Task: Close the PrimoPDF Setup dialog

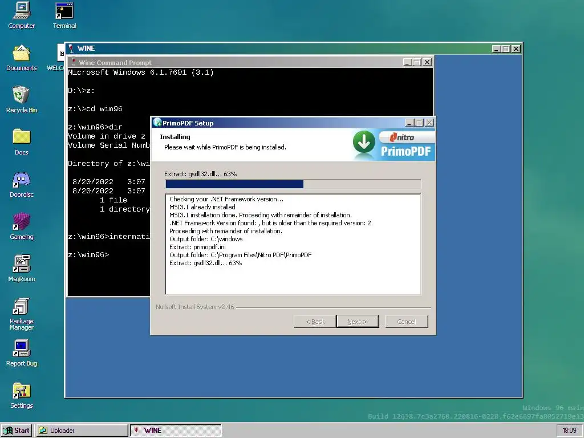Action: coord(429,123)
